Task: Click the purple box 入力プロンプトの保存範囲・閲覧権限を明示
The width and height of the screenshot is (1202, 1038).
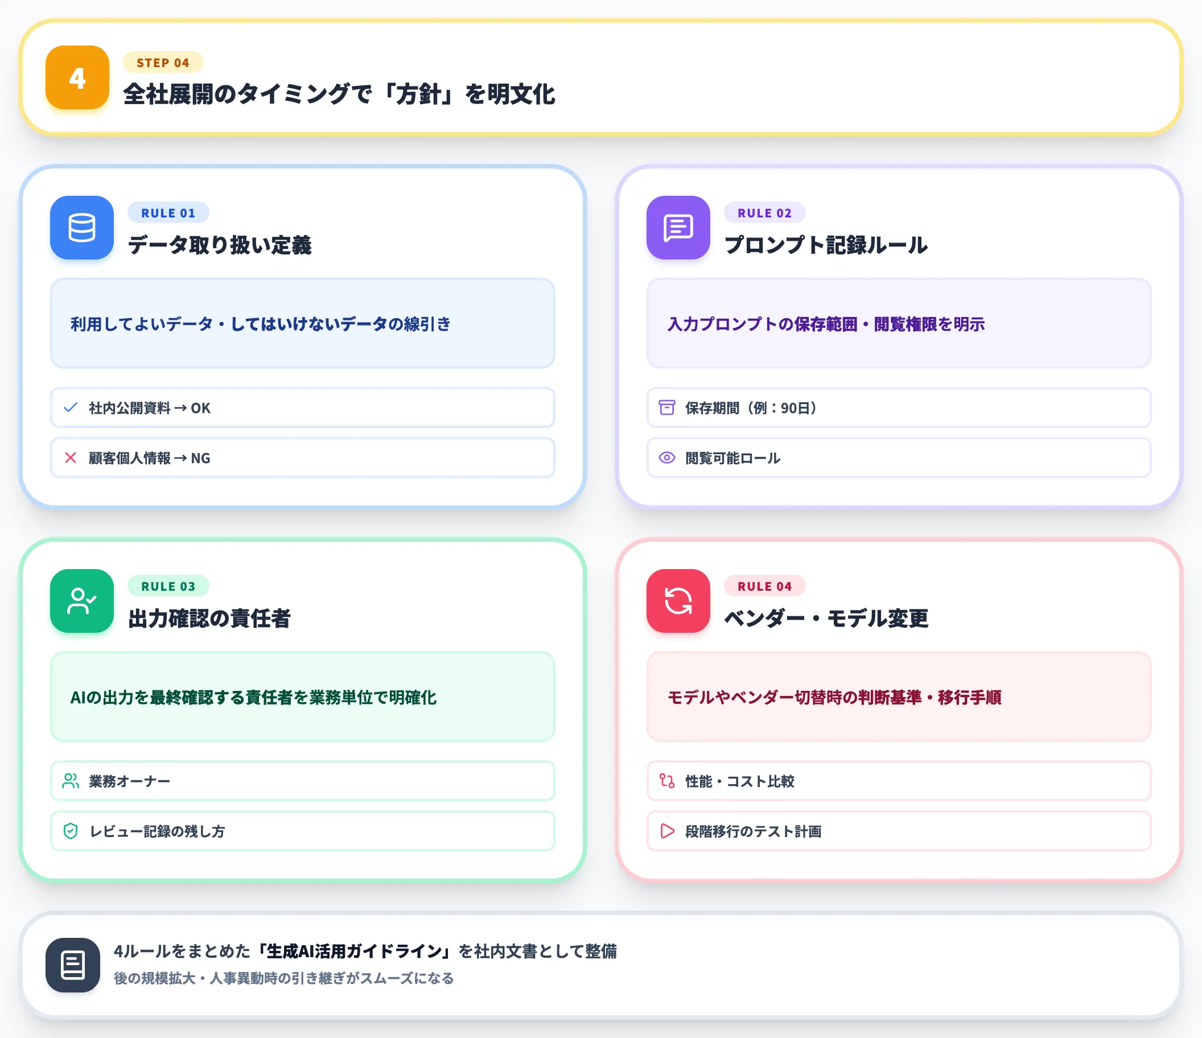Action: [899, 323]
